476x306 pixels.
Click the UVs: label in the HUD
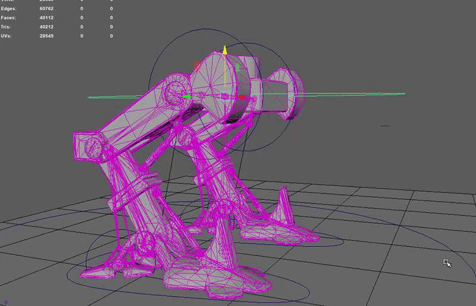(6, 36)
